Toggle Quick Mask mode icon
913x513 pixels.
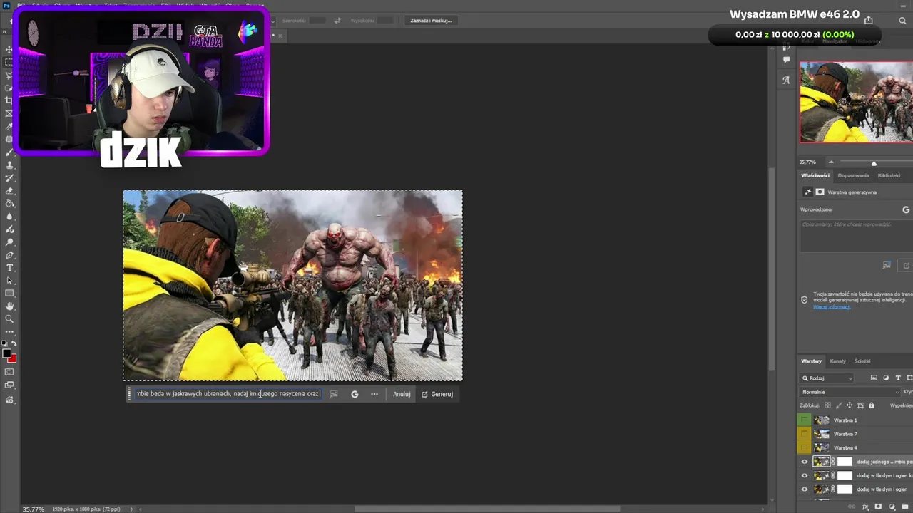tap(9, 372)
